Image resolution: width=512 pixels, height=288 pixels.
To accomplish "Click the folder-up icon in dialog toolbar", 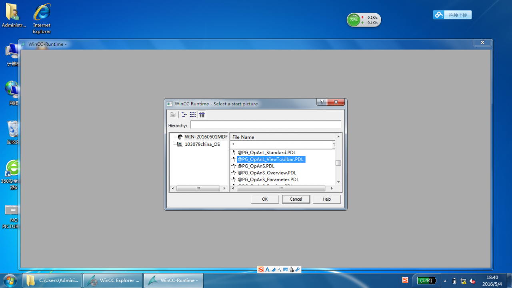I will [173, 115].
